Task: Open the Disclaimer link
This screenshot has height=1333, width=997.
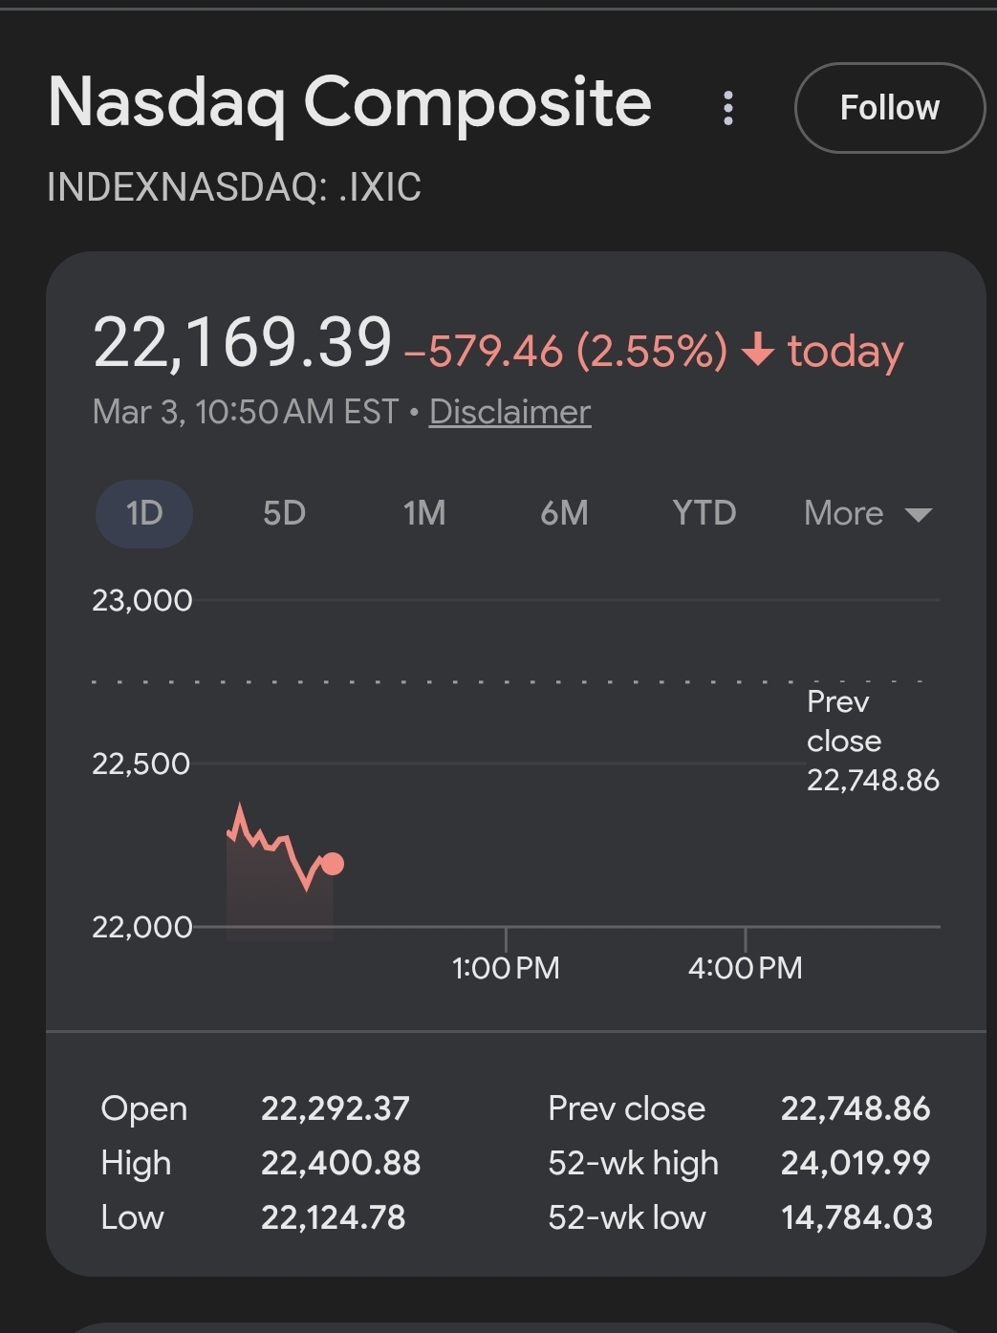Action: [x=509, y=412]
